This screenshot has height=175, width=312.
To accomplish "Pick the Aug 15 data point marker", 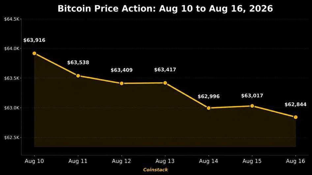I will (x=252, y=106).
